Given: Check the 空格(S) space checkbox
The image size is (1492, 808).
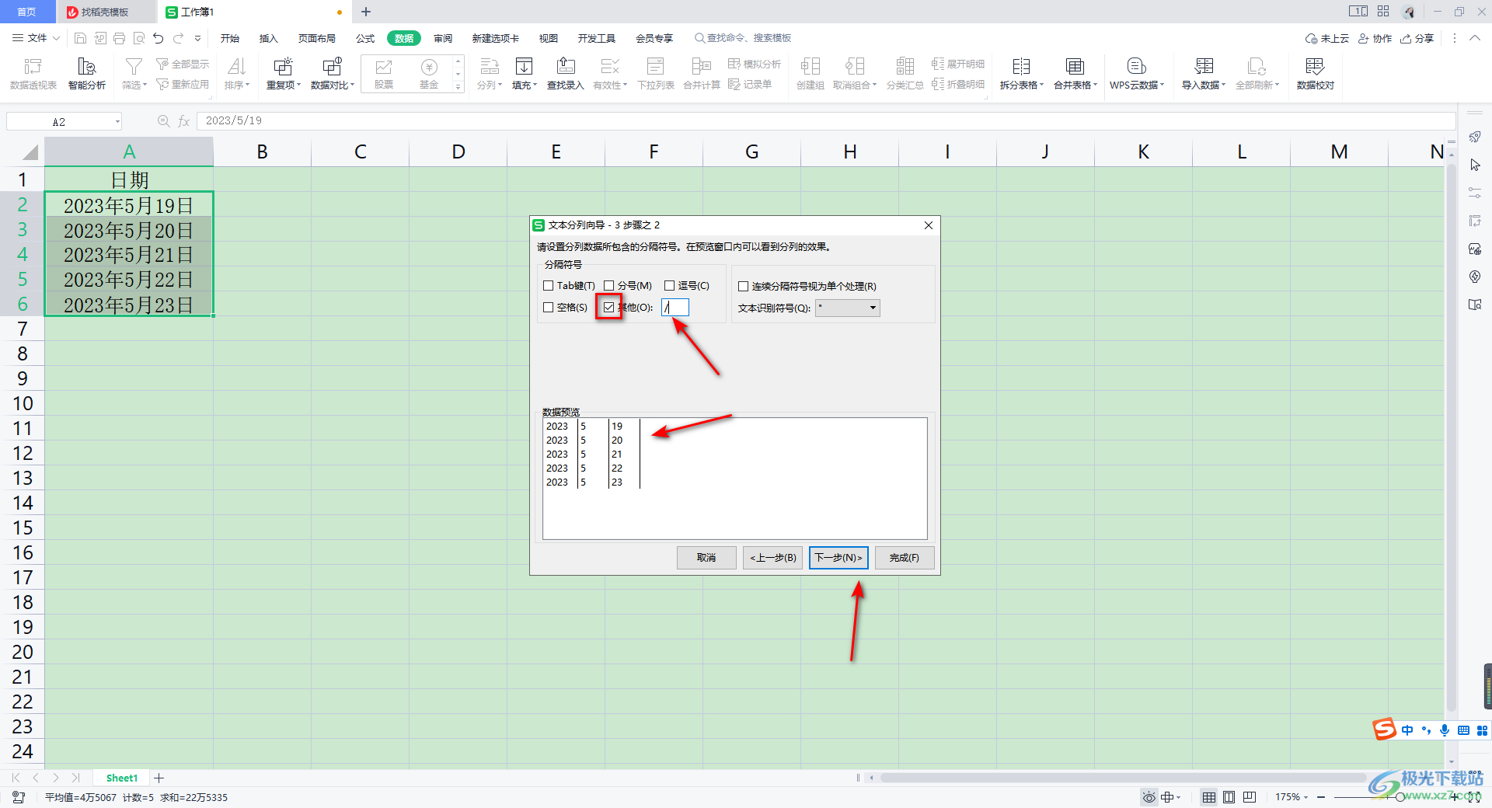Looking at the screenshot, I should pyautogui.click(x=549, y=308).
